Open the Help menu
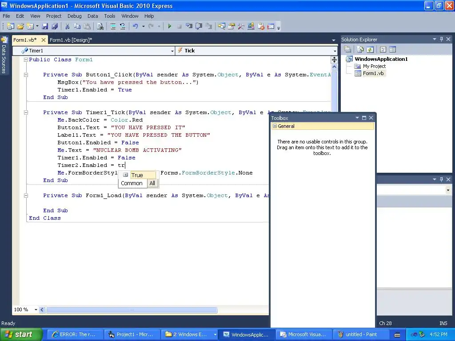Screen dimensions: 455x341 click(x=149, y=16)
